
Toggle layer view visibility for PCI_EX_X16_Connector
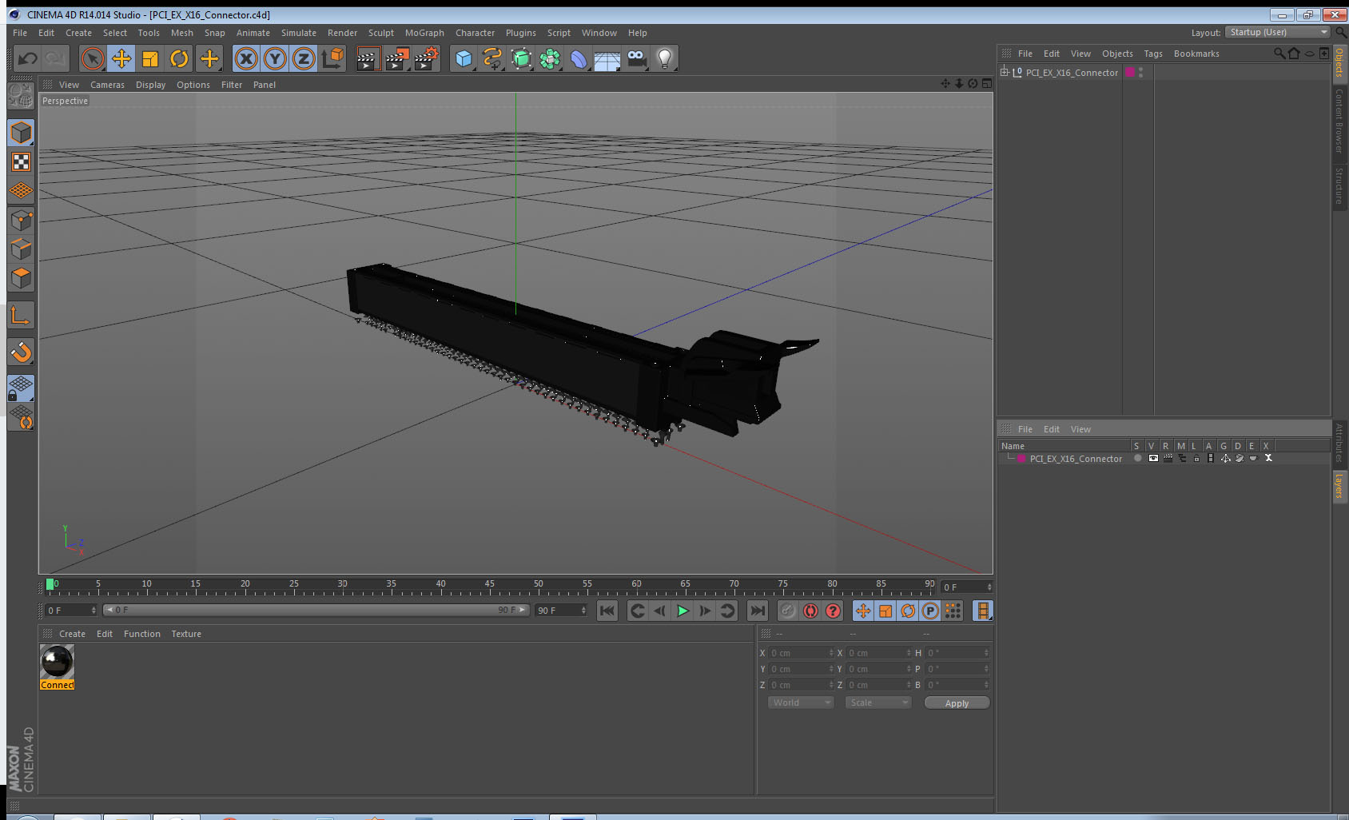click(x=1152, y=459)
